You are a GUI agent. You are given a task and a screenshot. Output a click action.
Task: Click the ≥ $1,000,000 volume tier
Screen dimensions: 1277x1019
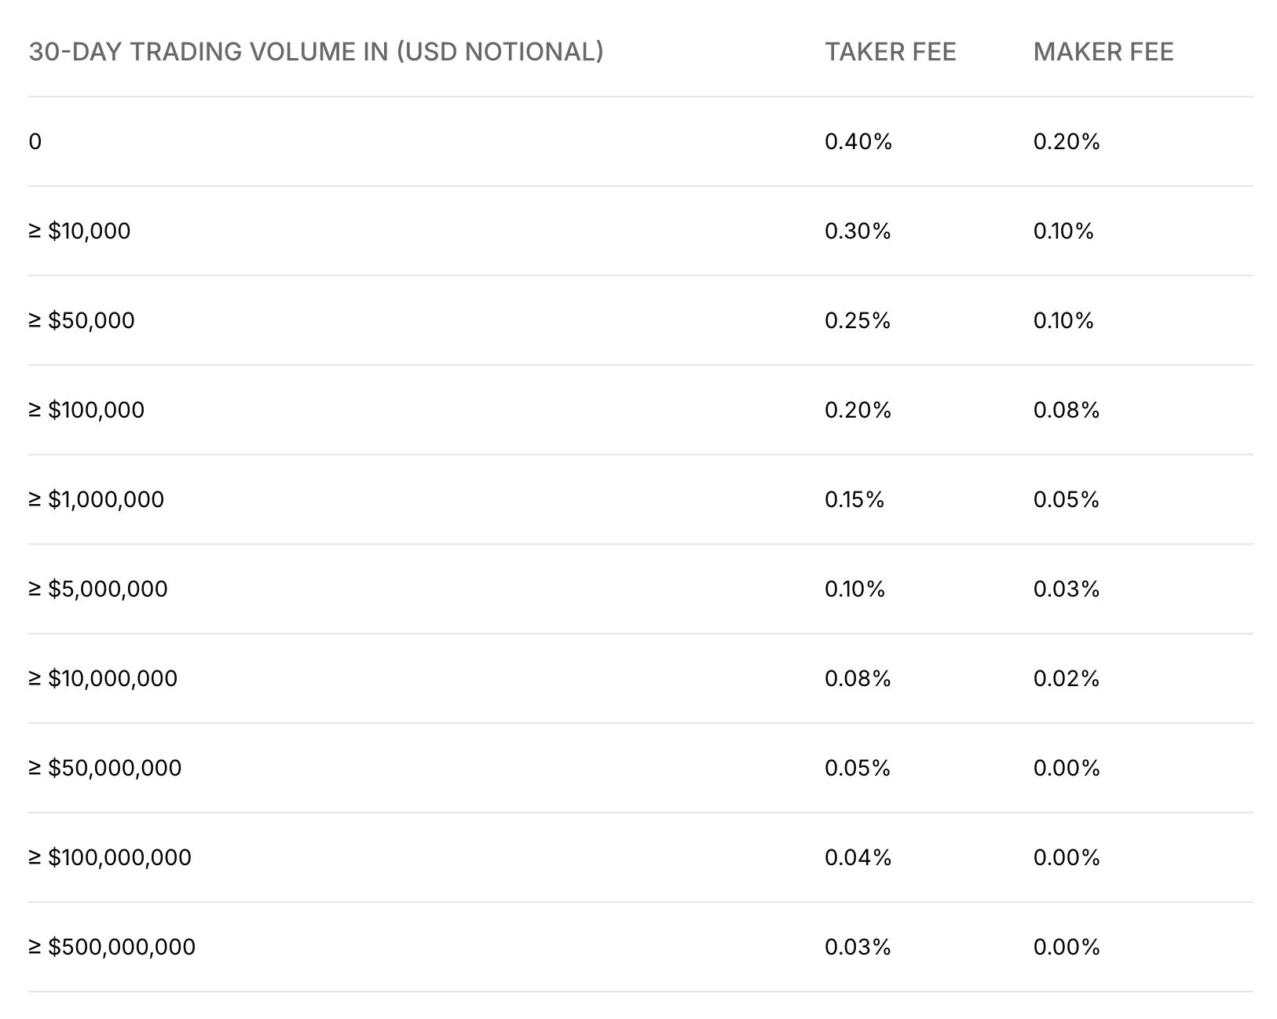click(97, 500)
